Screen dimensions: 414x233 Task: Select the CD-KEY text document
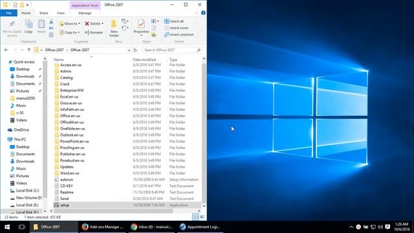coord(66,186)
